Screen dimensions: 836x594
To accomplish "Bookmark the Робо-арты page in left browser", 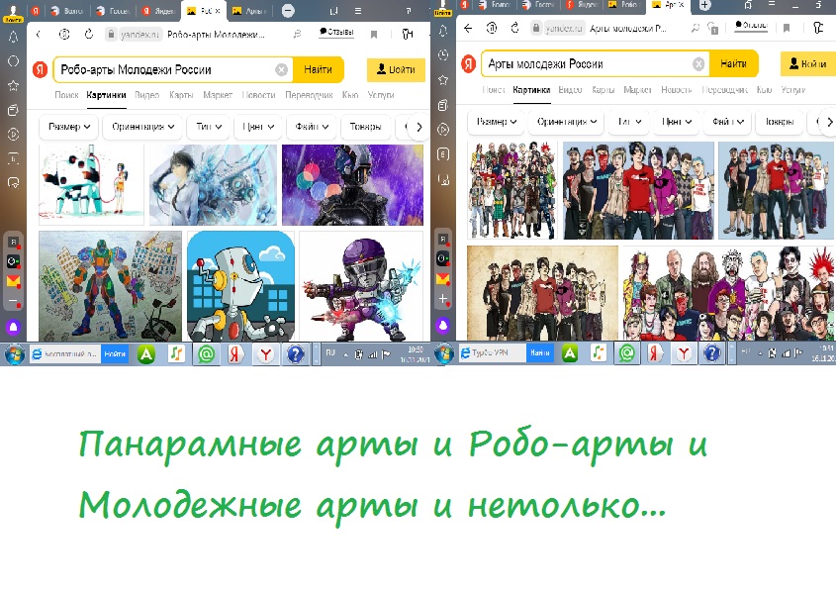I will click(374, 35).
